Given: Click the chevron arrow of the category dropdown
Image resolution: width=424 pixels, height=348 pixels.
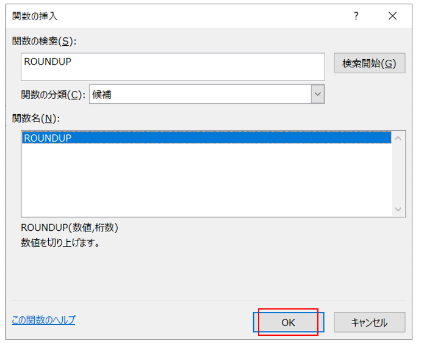Looking at the screenshot, I should click(317, 94).
